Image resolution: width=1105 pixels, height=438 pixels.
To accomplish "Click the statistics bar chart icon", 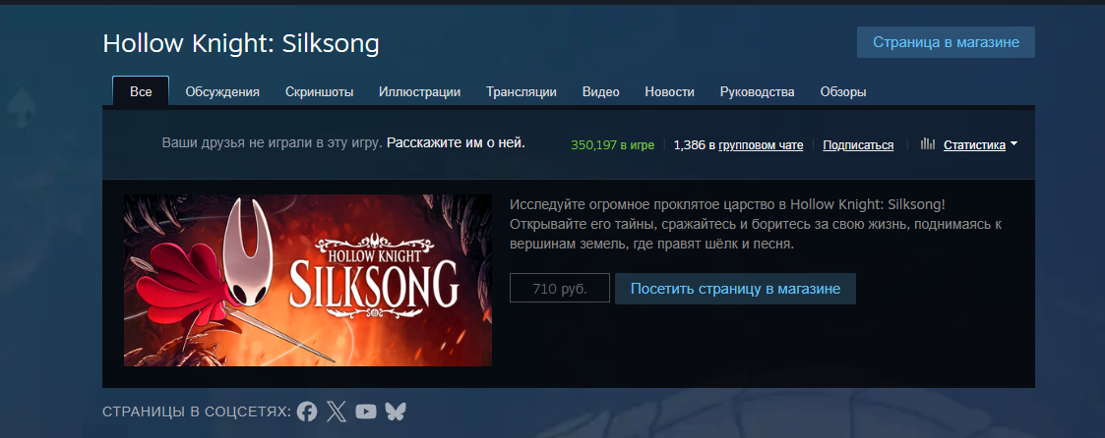I will click(928, 144).
